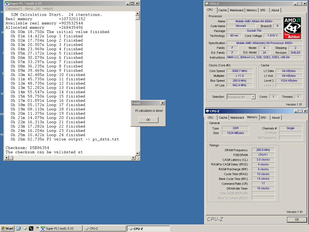Switch to About tab in lower CPU-Z
The image size is (309, 232).
click(x=276, y=118)
